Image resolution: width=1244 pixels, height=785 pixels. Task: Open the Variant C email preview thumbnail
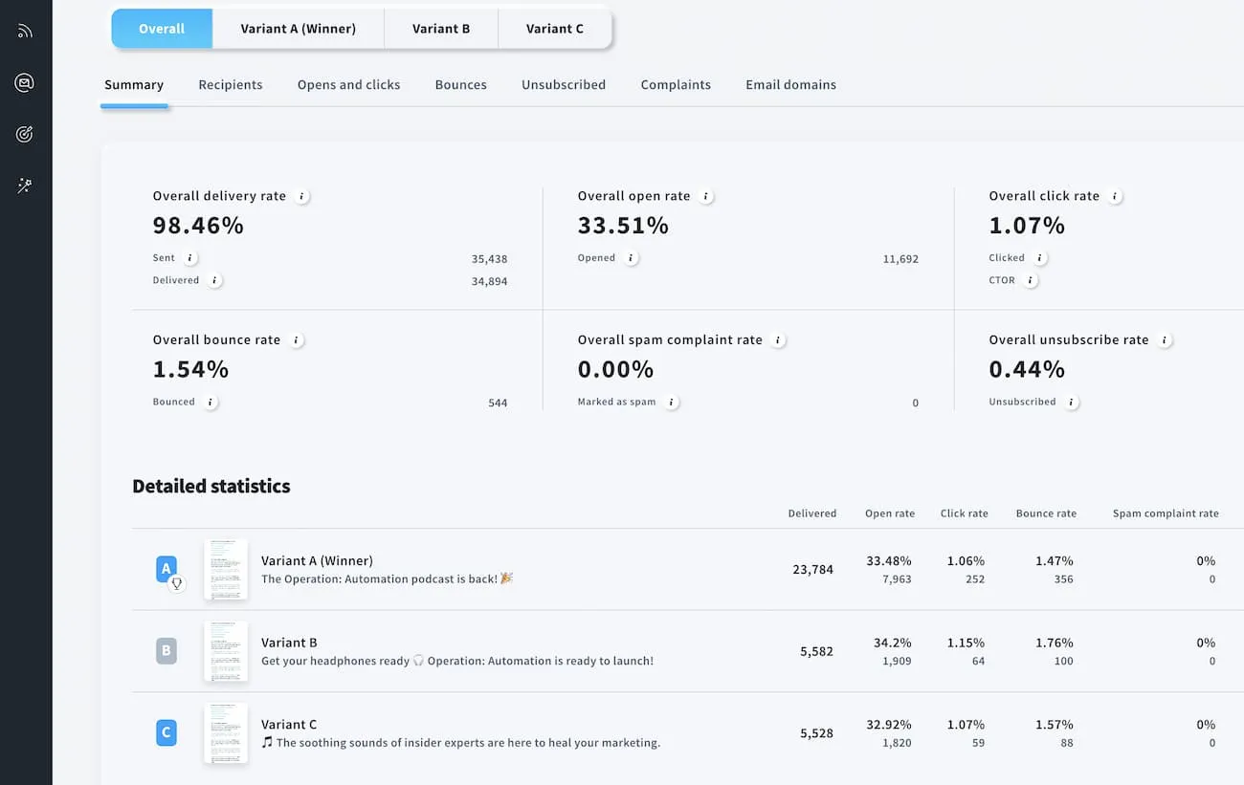(x=226, y=732)
